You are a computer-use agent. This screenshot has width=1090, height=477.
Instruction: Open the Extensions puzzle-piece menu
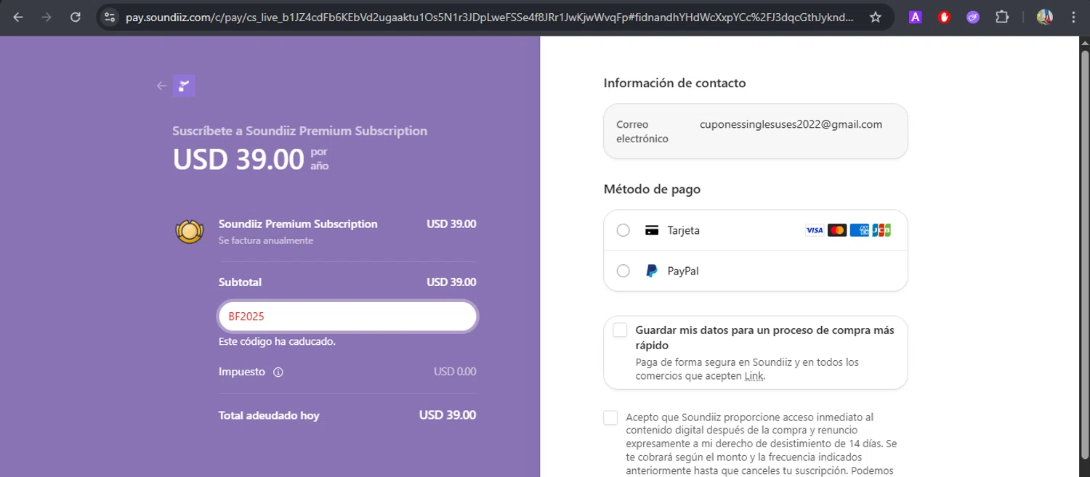point(1001,17)
